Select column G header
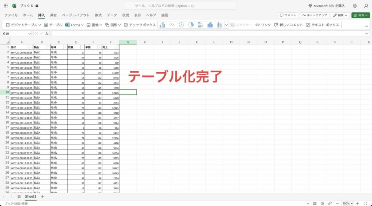This screenshot has height=206, width=372. point(128,42)
